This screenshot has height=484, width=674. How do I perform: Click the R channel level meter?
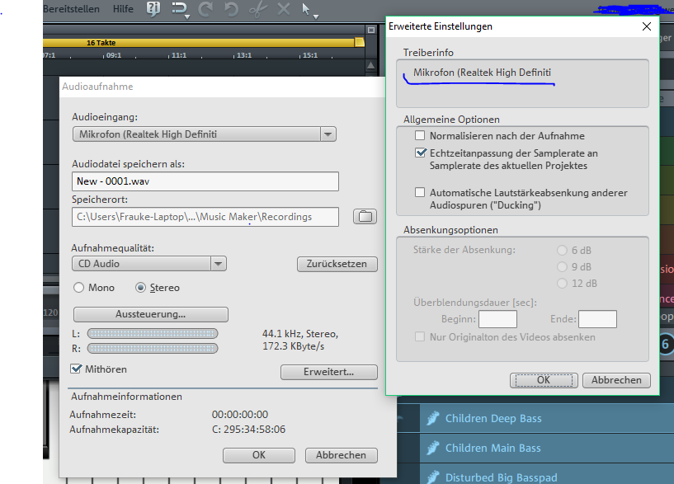(153, 348)
